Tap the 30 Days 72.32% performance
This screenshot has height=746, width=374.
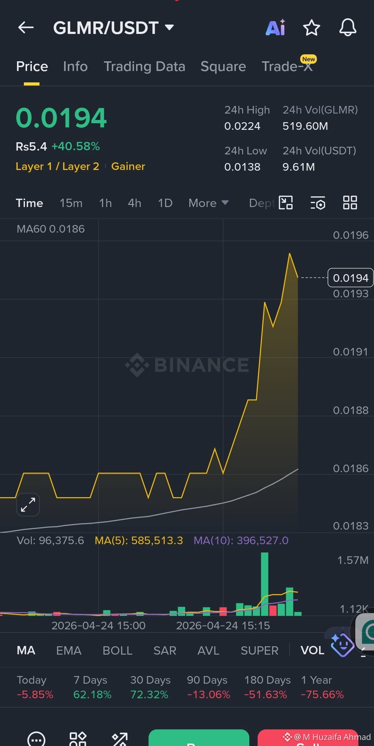[150, 687]
